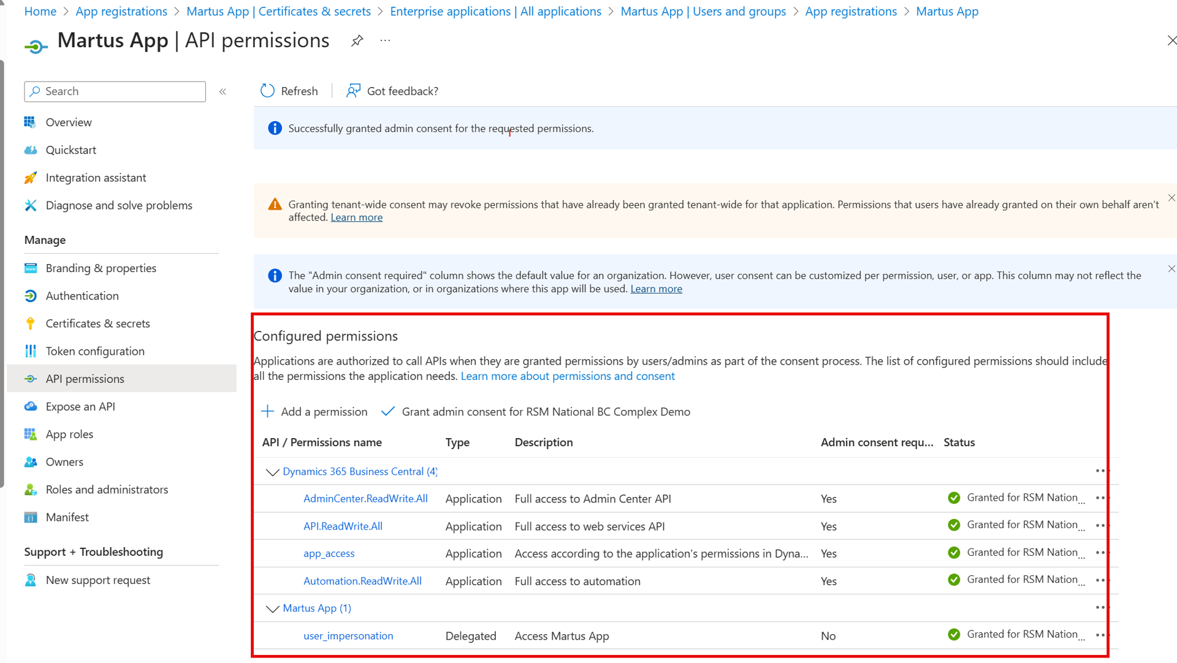The width and height of the screenshot is (1177, 663).
Task: Collapse the sidebar with the double chevron
Action: pos(223,91)
